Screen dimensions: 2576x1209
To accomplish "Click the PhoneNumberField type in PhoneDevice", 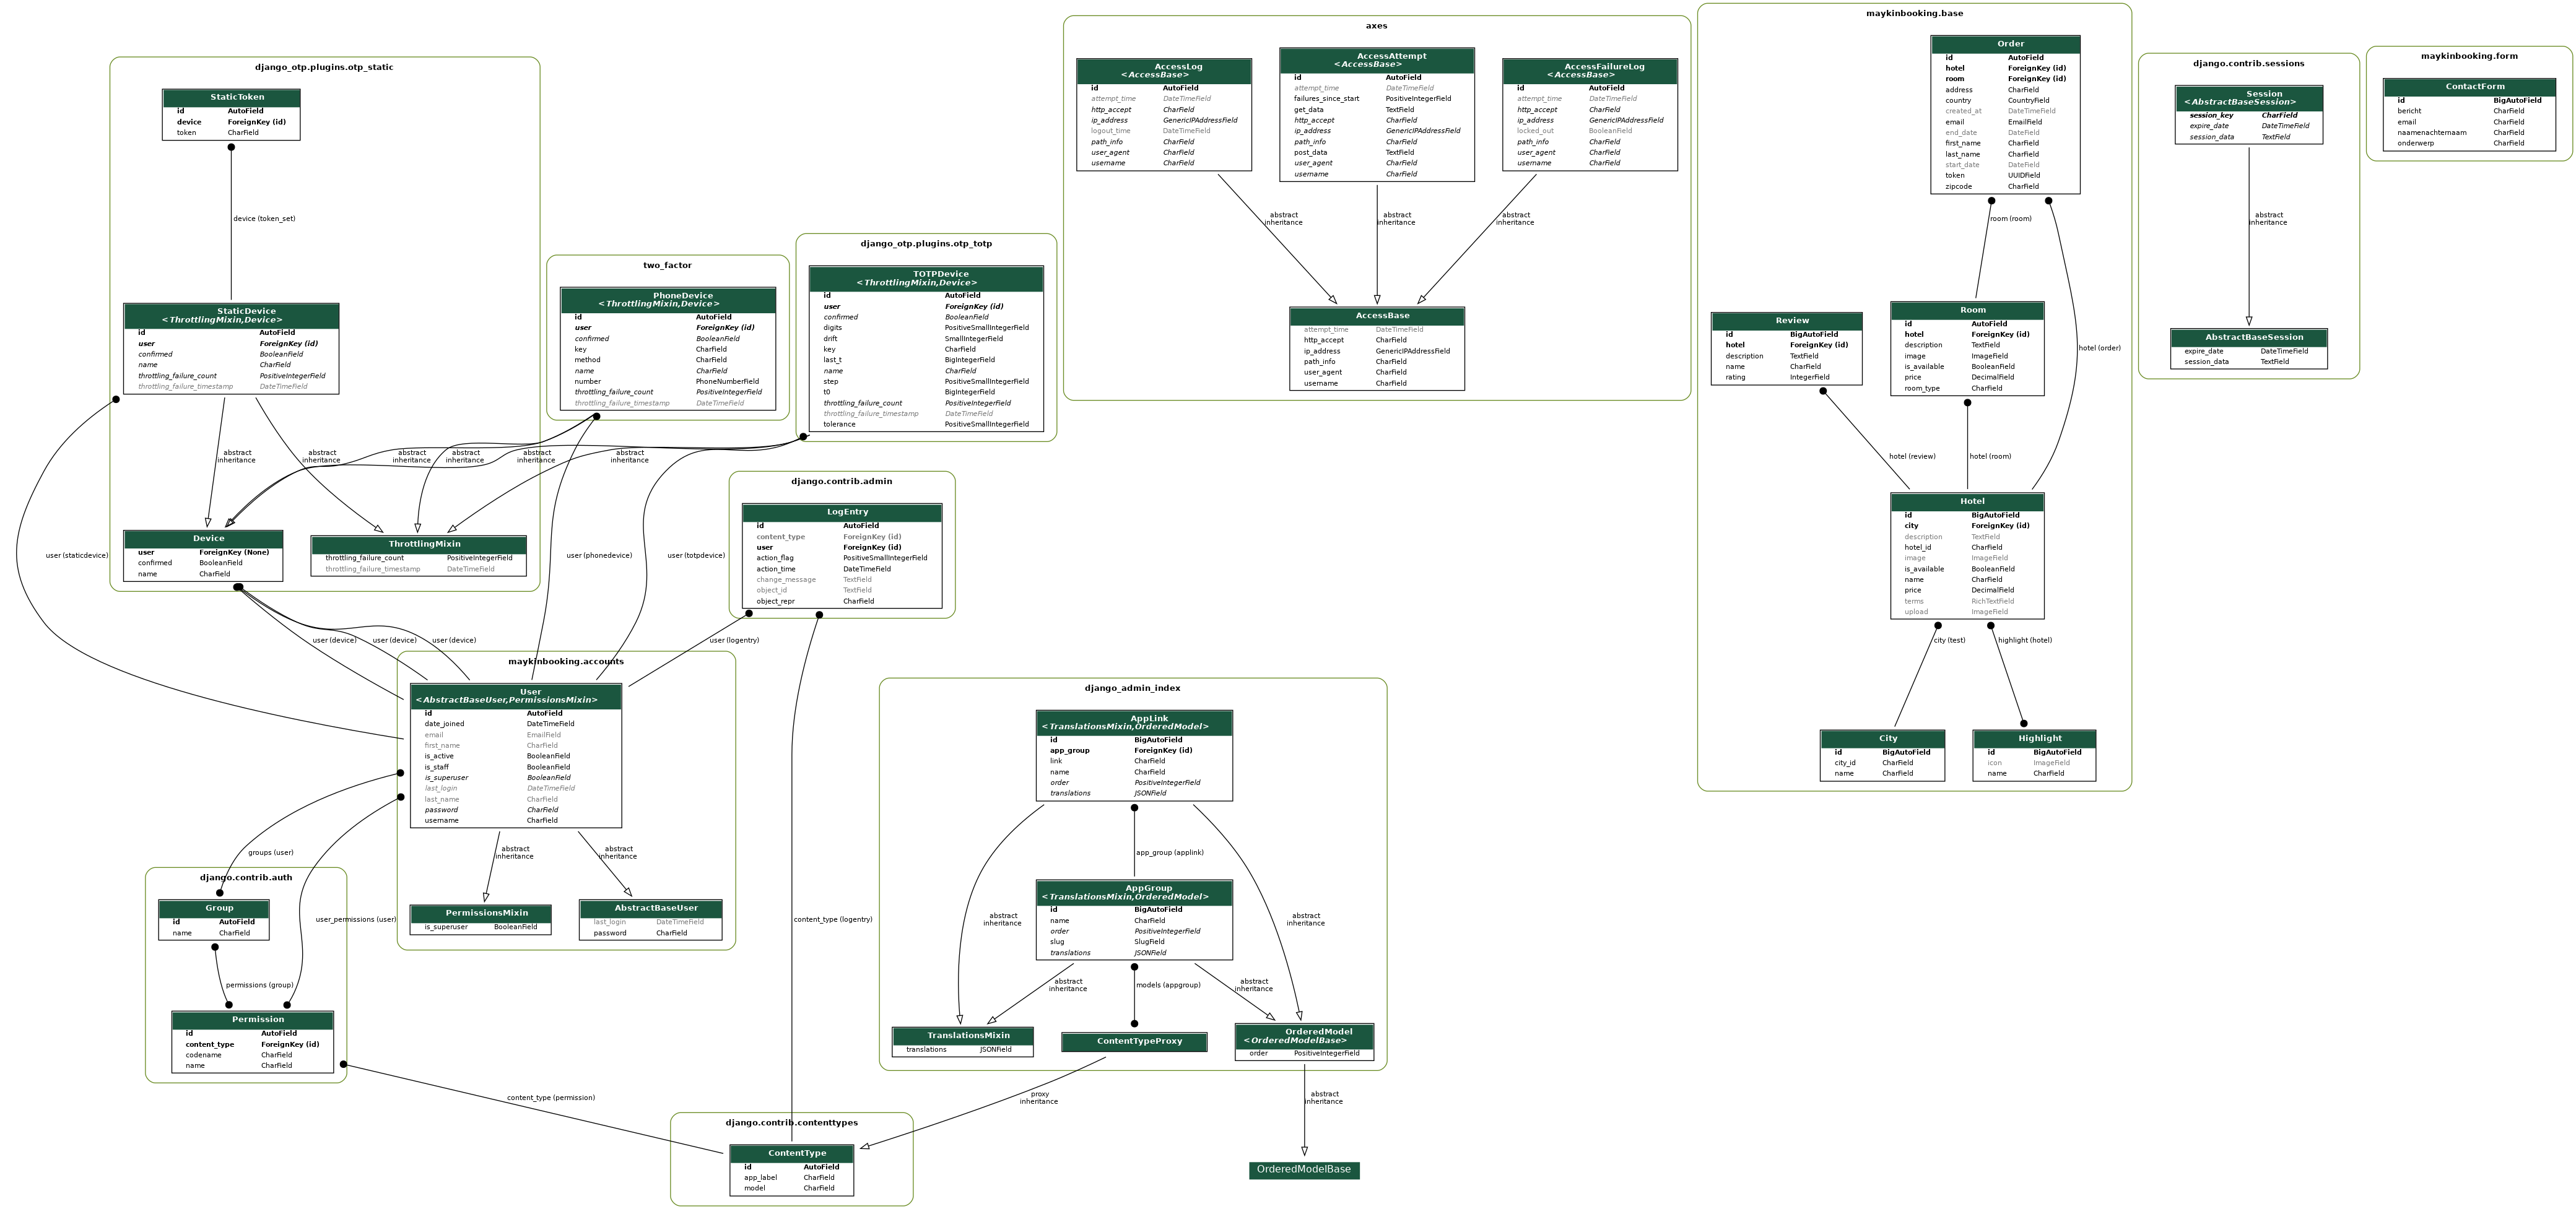I will click(x=727, y=382).
